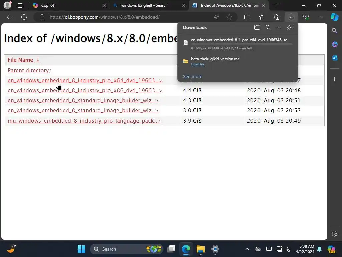Open sidebar settings gear icon
The image size is (342, 257).
click(335, 234)
